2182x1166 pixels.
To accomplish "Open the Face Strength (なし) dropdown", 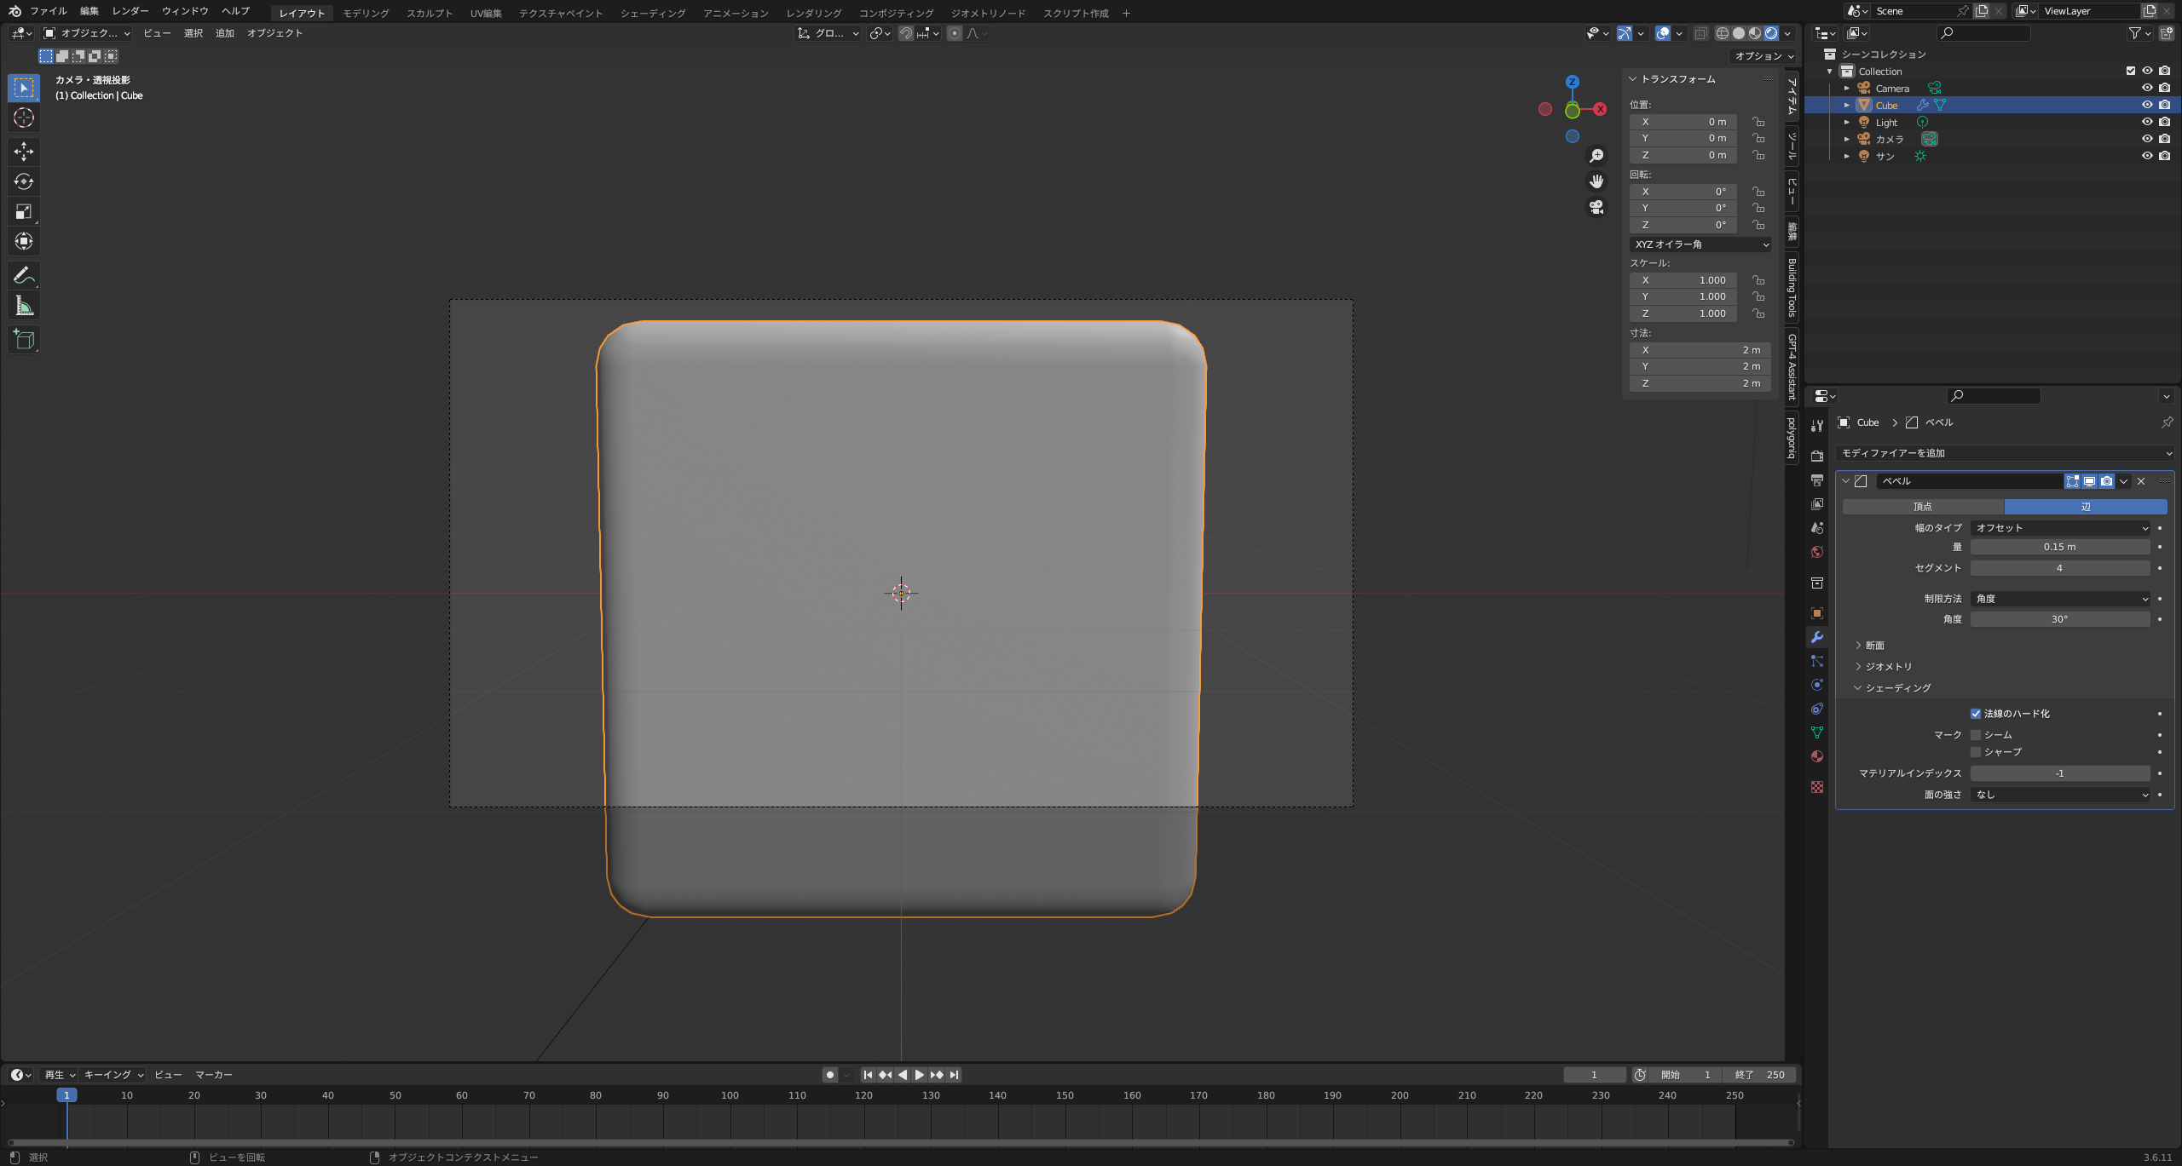I will tap(2059, 795).
